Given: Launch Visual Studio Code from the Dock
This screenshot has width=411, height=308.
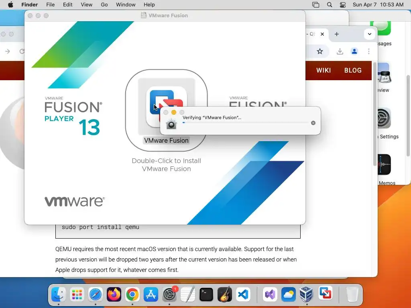Looking at the screenshot, I should [243, 294].
